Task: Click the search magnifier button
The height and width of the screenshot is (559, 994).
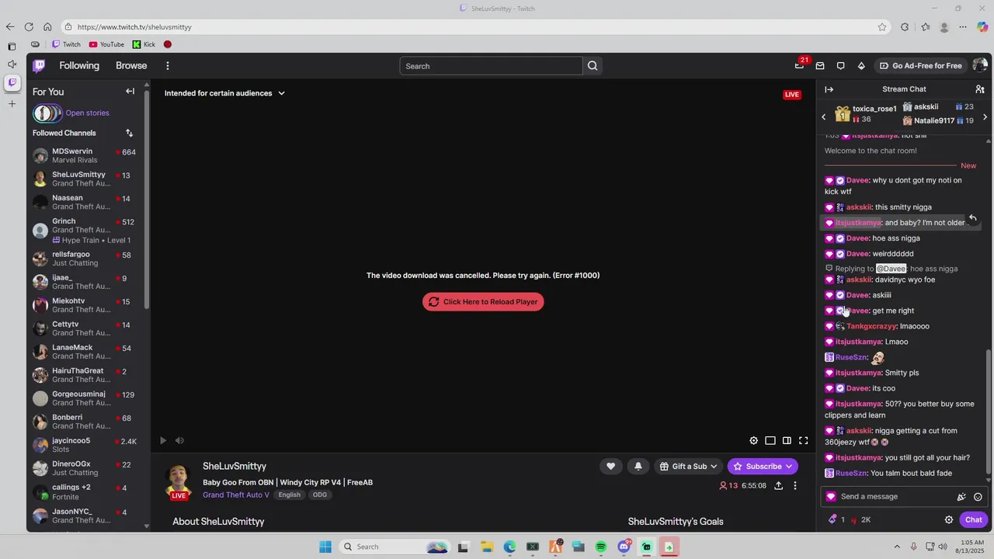Action: [593, 66]
